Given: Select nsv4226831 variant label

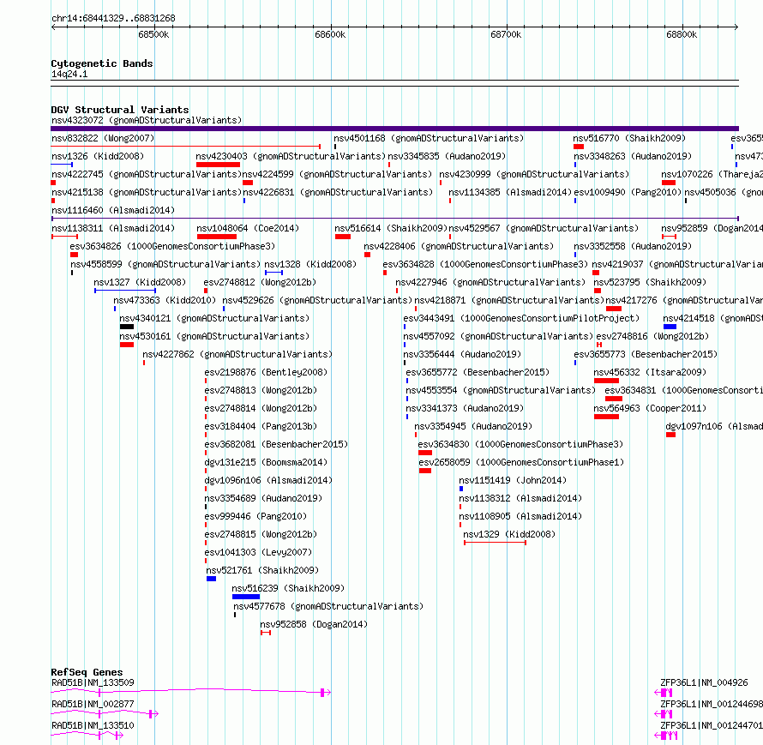Looking at the screenshot, I should (x=338, y=192).
